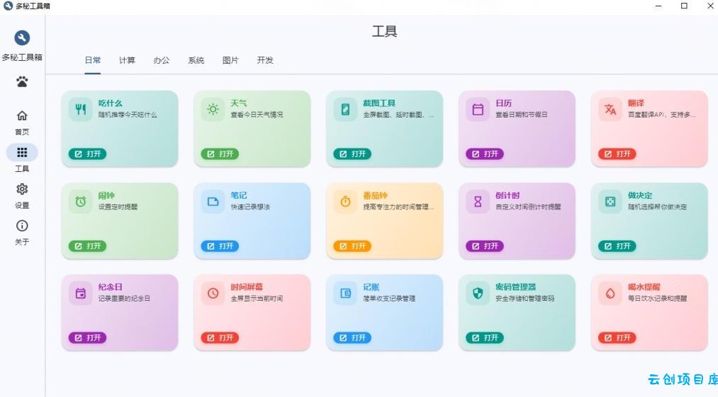Click the 设置定时提醒 description text
This screenshot has height=397, width=718.
(x=118, y=207)
